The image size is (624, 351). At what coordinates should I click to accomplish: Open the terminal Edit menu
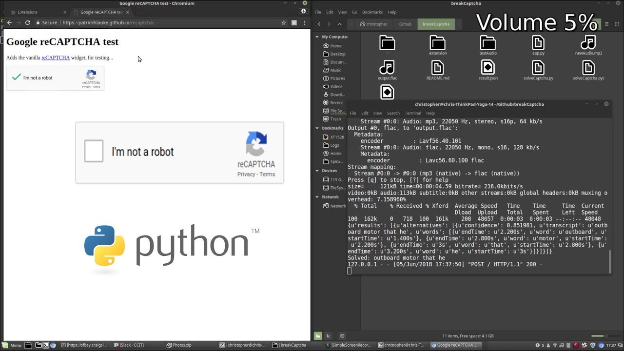tap(365, 113)
